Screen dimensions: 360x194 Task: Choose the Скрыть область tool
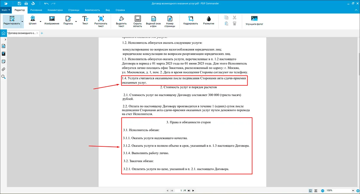pyautogui.click(x=137, y=22)
